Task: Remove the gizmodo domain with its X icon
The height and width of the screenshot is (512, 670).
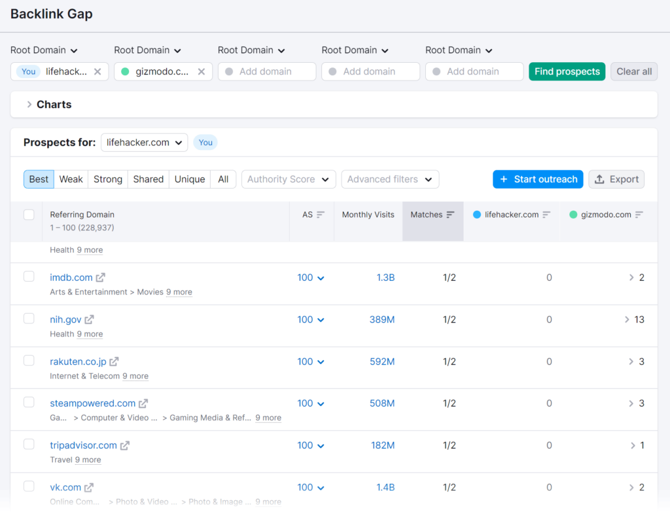Action: (202, 71)
